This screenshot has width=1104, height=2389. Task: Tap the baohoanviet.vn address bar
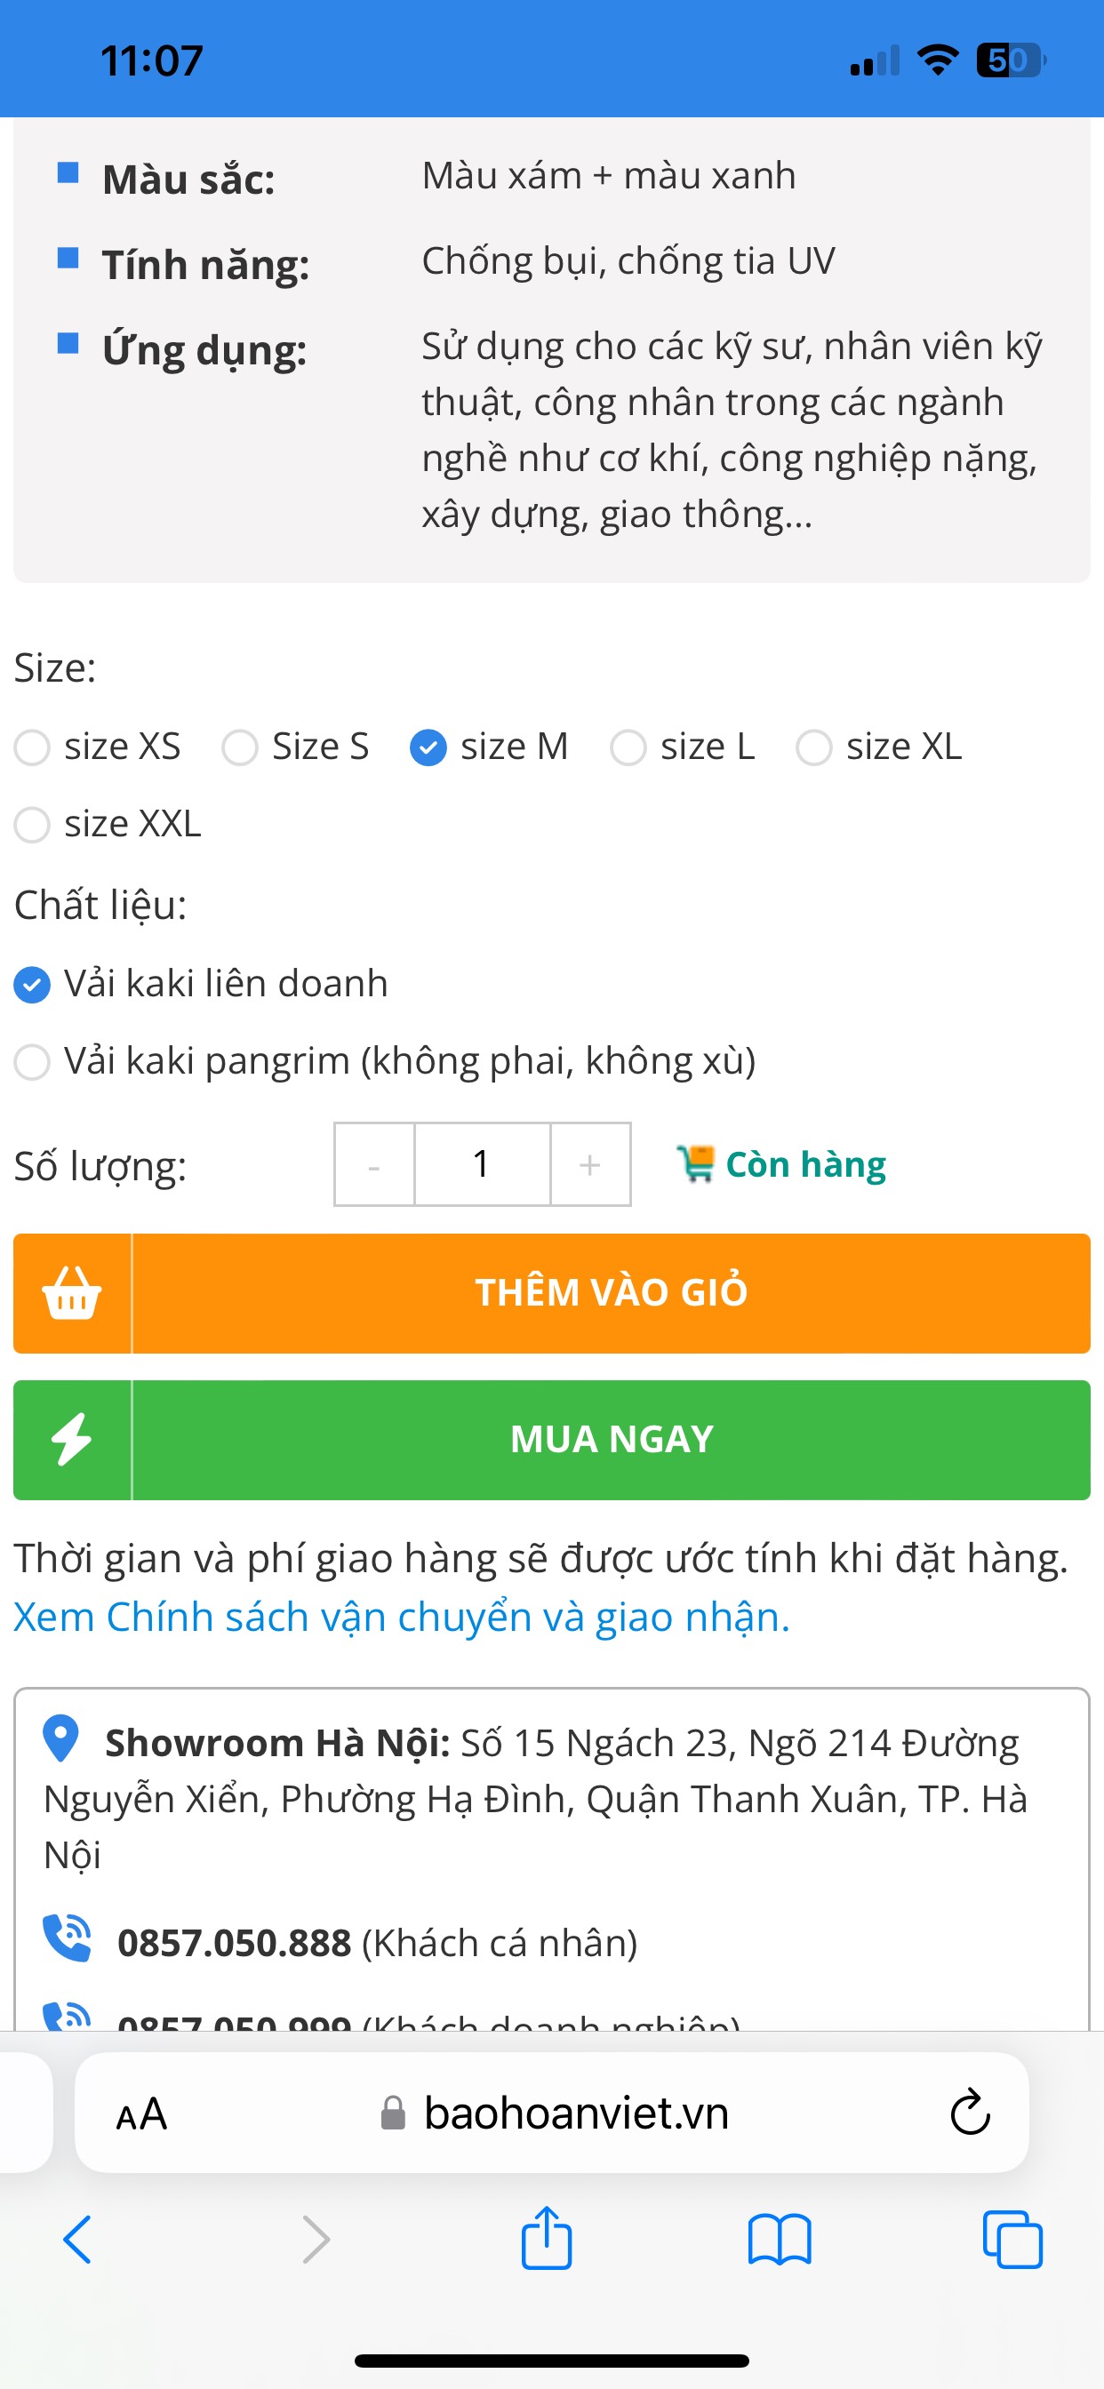click(x=575, y=2113)
